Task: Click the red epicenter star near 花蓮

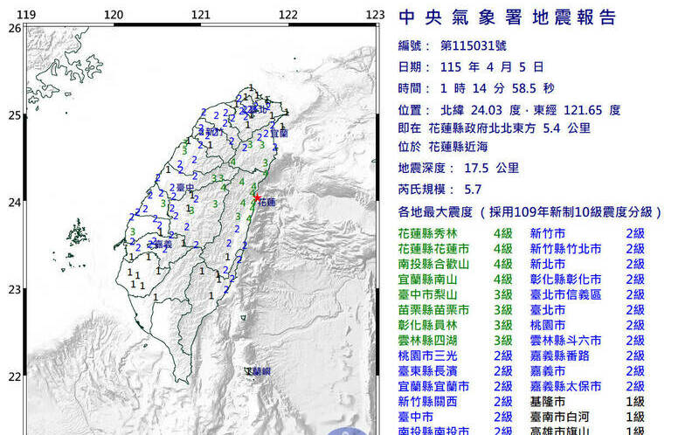Action: [257, 197]
